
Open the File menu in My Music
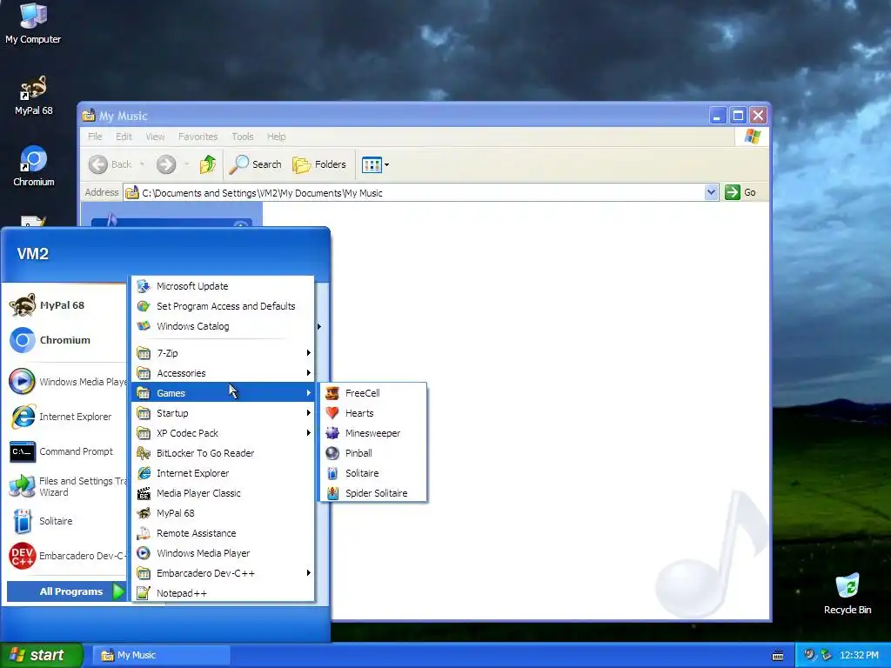[x=95, y=137]
